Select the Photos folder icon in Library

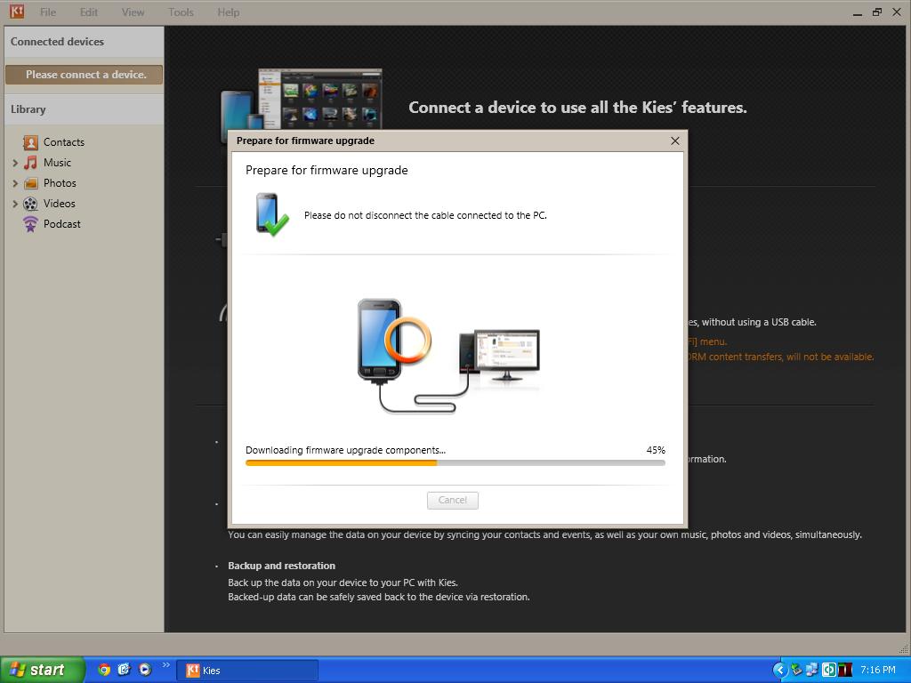(30, 183)
